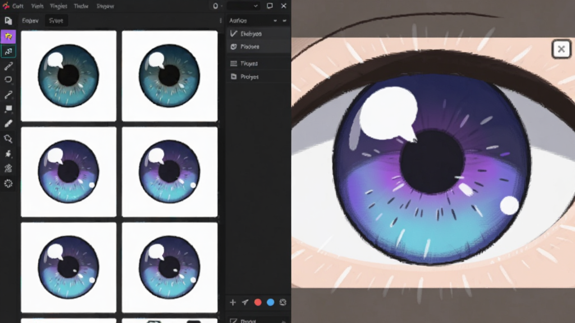Collapse the Aurlos panel with the rightmost header arrow

click(284, 21)
